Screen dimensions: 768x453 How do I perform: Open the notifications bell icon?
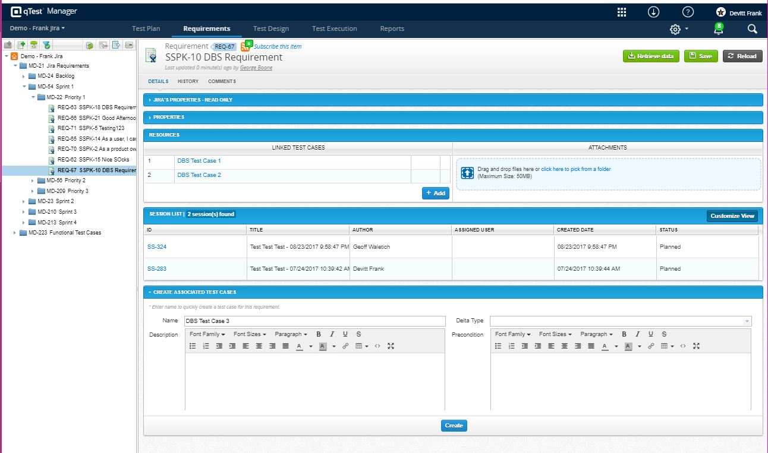[719, 29]
